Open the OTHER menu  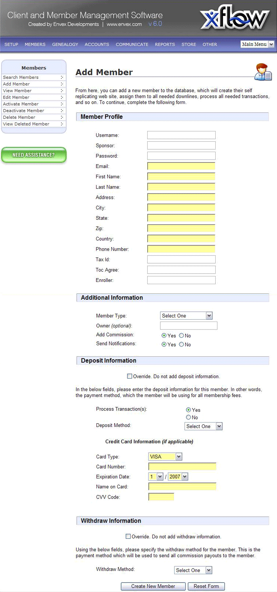point(210,44)
